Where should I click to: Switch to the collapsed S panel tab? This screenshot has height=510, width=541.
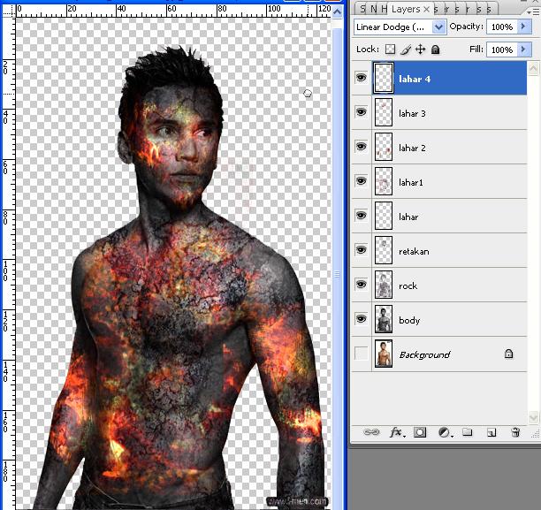tap(362, 9)
